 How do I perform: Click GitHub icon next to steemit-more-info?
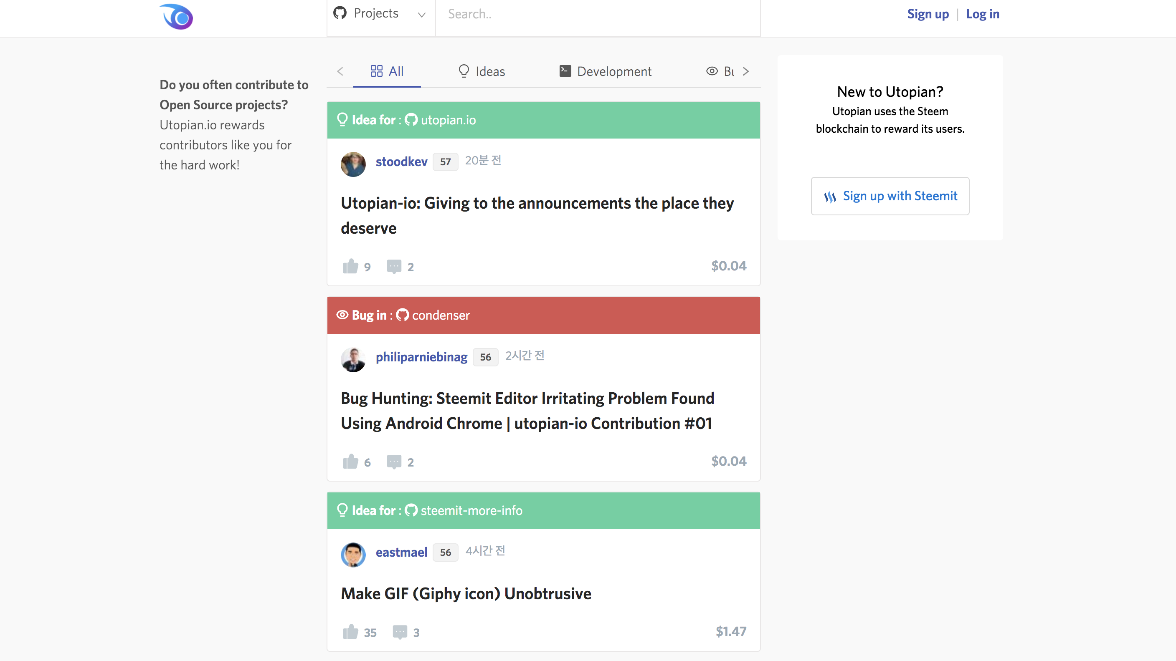pos(411,510)
